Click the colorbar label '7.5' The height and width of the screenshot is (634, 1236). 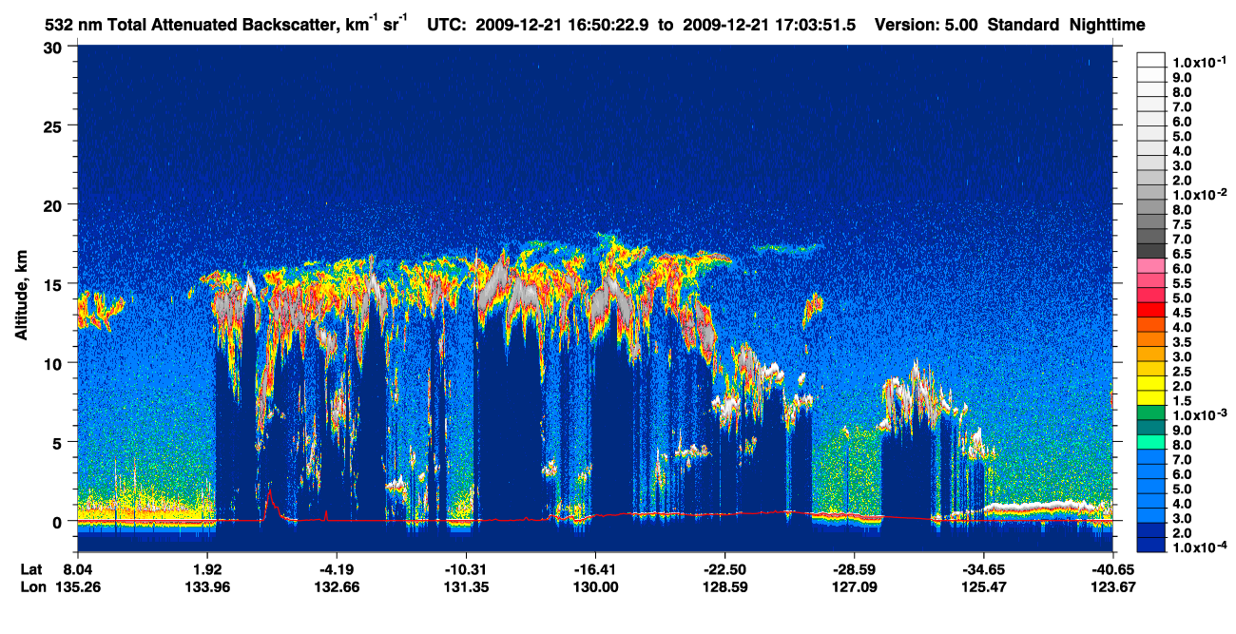coord(1184,224)
